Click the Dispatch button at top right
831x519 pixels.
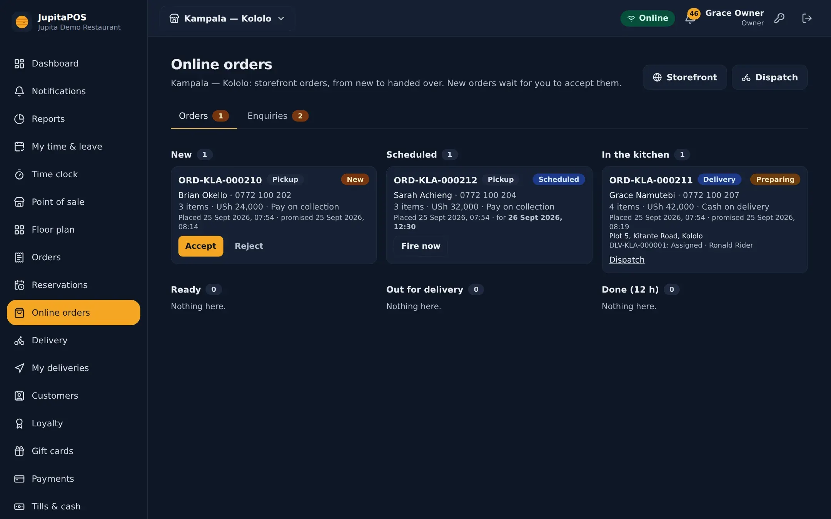coord(769,77)
